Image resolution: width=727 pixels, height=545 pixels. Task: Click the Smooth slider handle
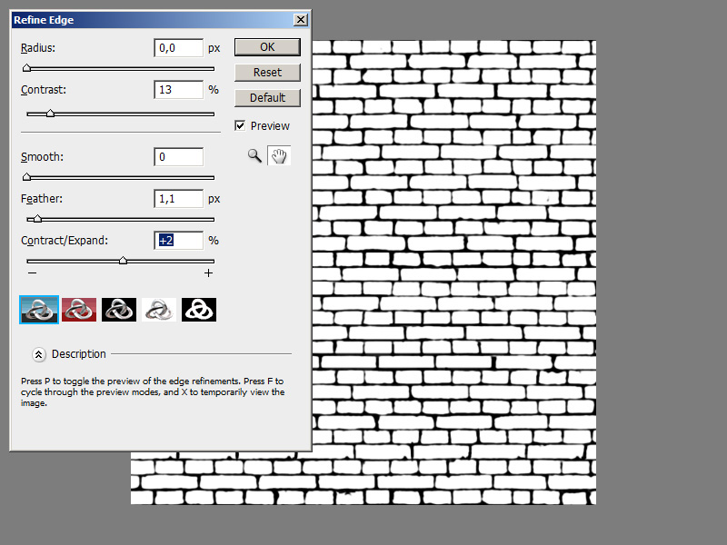(x=27, y=176)
